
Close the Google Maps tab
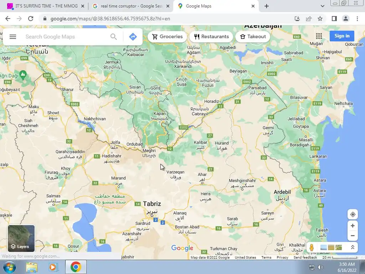[253, 6]
